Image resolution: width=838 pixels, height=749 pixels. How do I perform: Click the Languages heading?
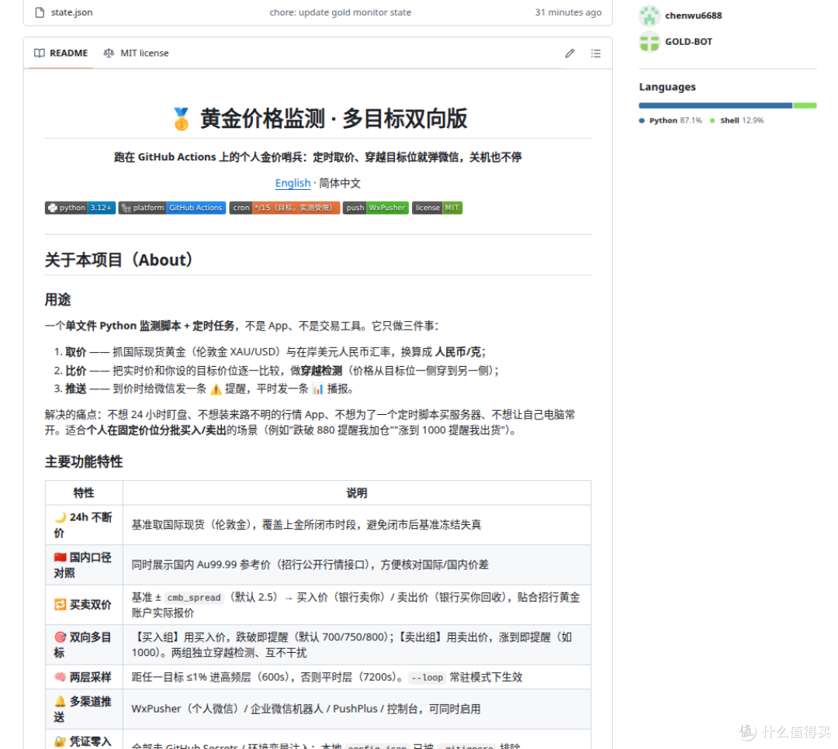667,87
